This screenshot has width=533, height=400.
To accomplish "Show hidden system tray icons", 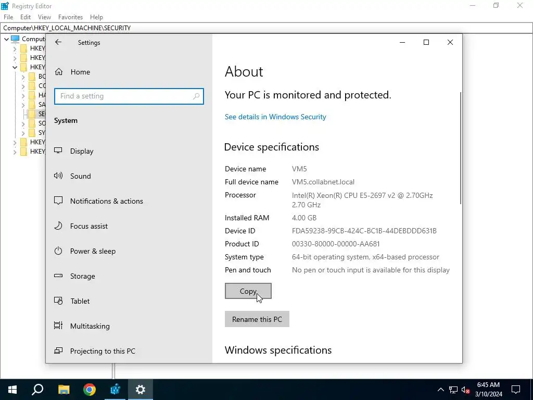I will 440,390.
